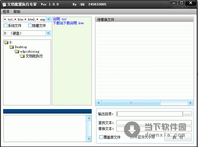Focus the 替换文本 input field
Image resolution: width=198 pixels, height=147 pixels.
pos(154,129)
